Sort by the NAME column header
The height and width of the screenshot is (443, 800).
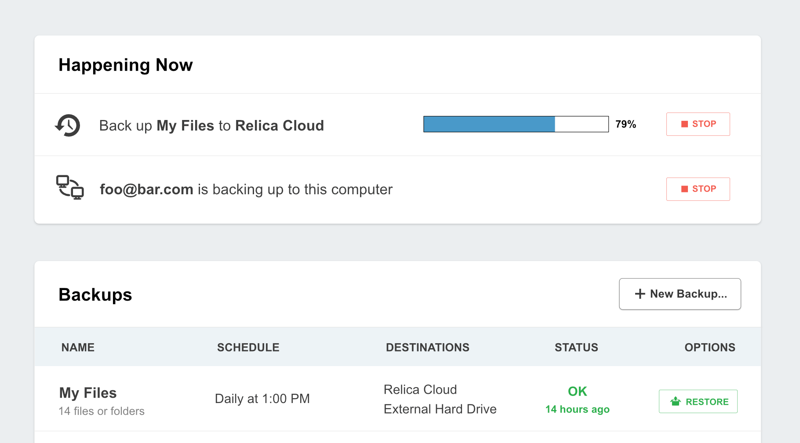point(78,347)
